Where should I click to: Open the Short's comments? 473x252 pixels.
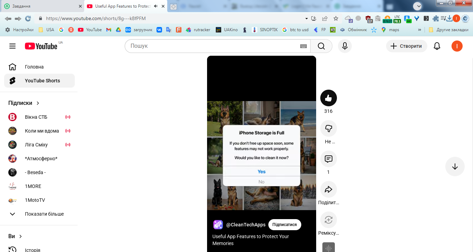[x=329, y=159]
